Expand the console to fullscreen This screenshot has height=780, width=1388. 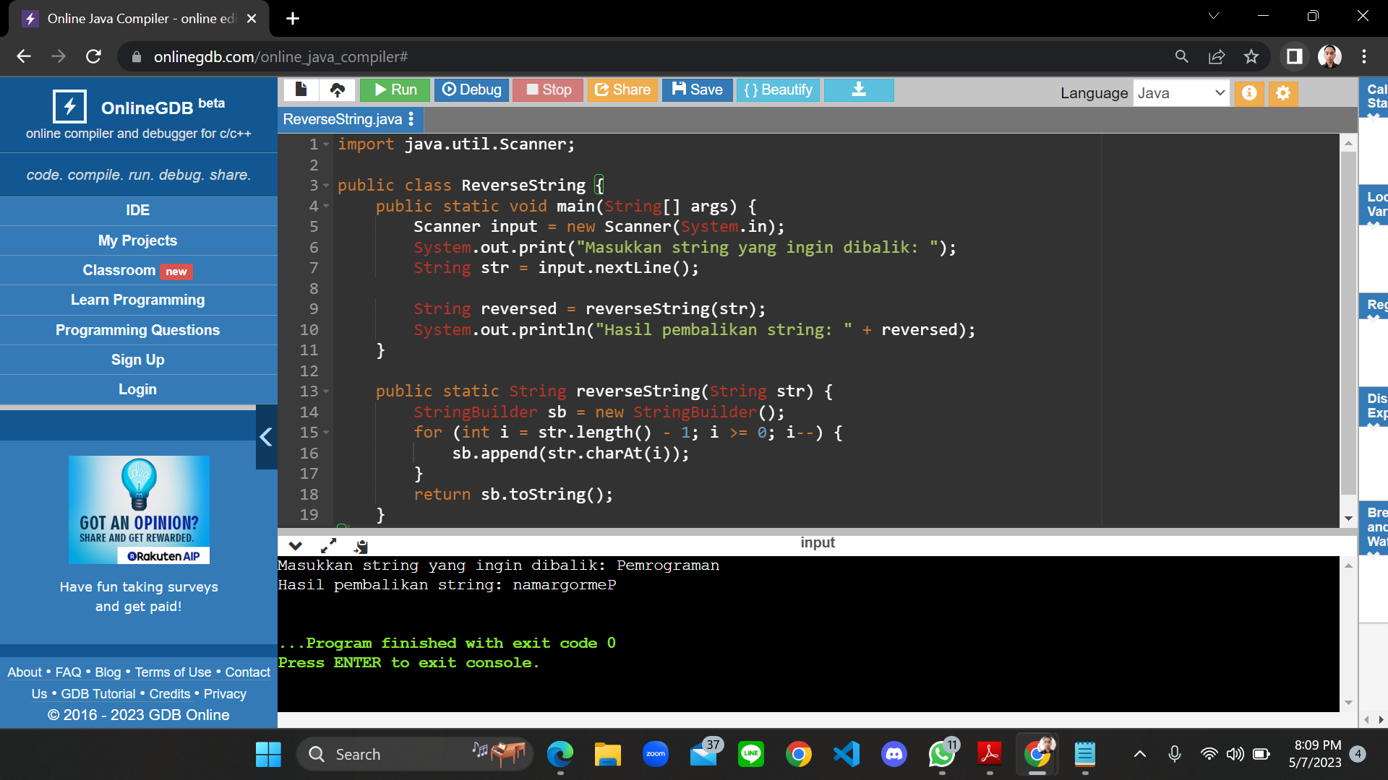tap(330, 546)
